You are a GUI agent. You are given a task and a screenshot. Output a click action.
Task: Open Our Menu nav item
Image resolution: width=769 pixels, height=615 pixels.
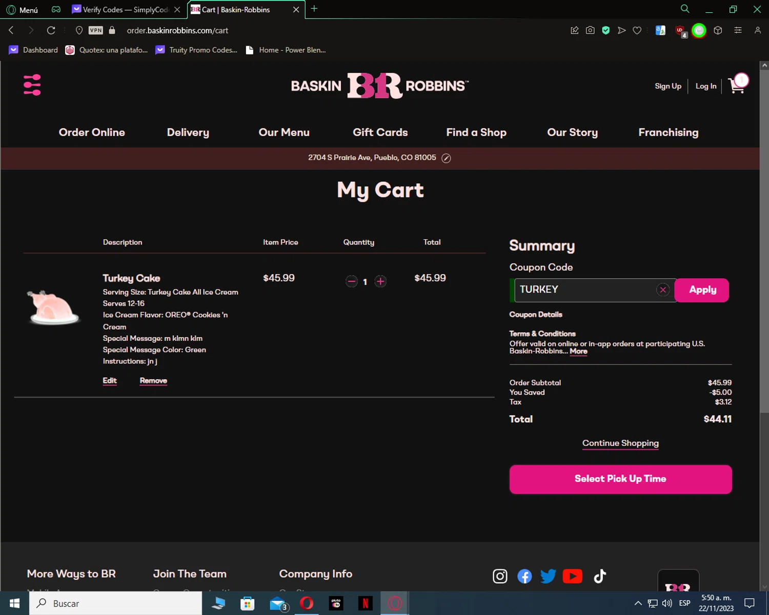click(284, 132)
